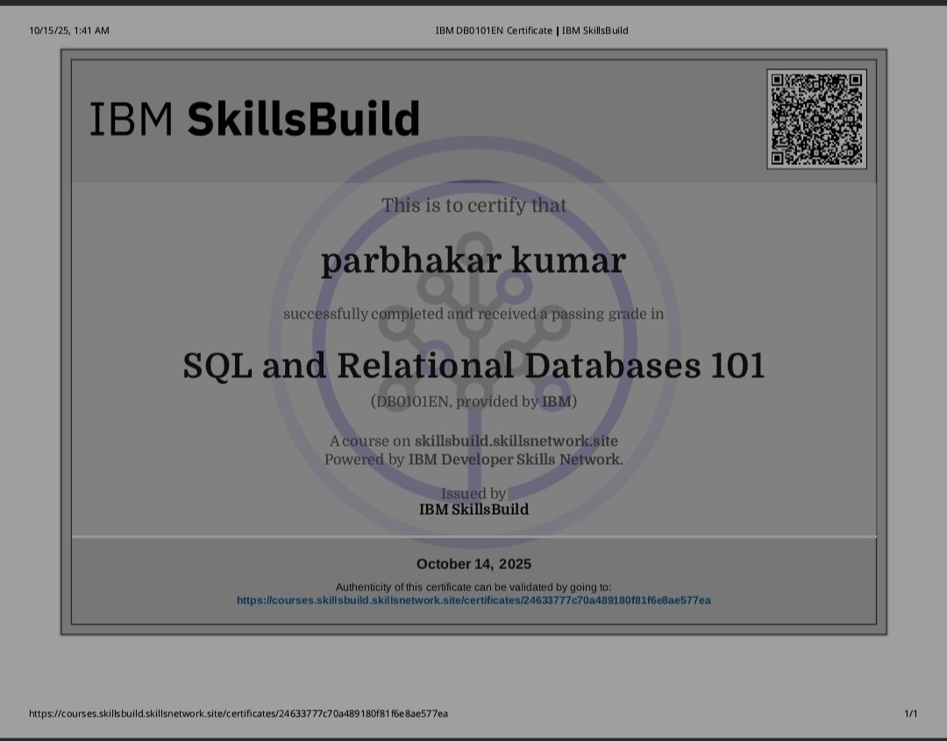Open the certificate validation URL link
947x741 pixels.
tap(473, 601)
